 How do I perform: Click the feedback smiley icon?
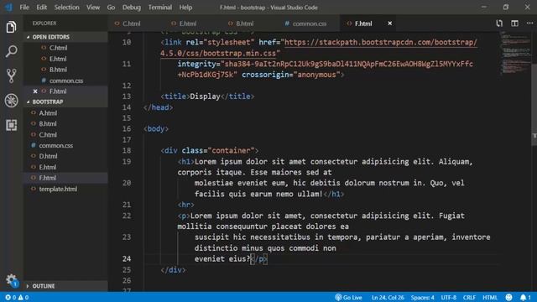pyautogui.click(x=508, y=297)
